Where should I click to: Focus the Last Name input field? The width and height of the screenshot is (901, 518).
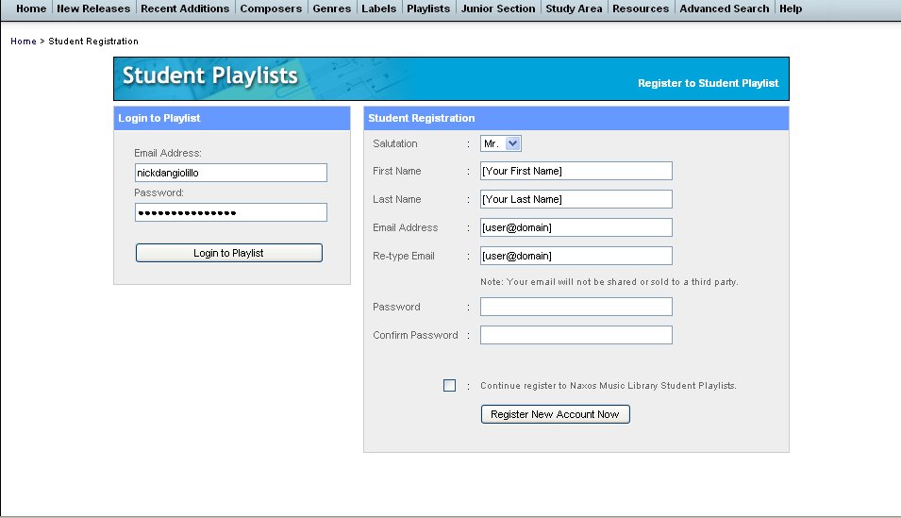tap(576, 199)
